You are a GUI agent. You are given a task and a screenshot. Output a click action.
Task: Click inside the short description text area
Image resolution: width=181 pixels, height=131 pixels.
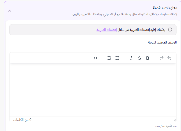tap(93, 90)
